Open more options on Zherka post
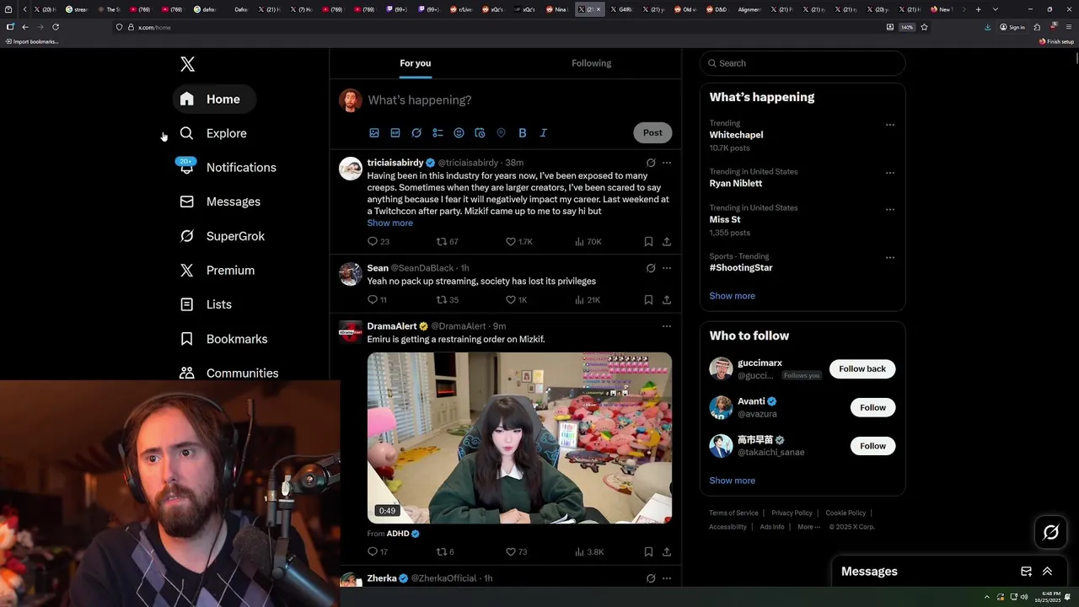This screenshot has width=1079, height=607. tap(667, 578)
